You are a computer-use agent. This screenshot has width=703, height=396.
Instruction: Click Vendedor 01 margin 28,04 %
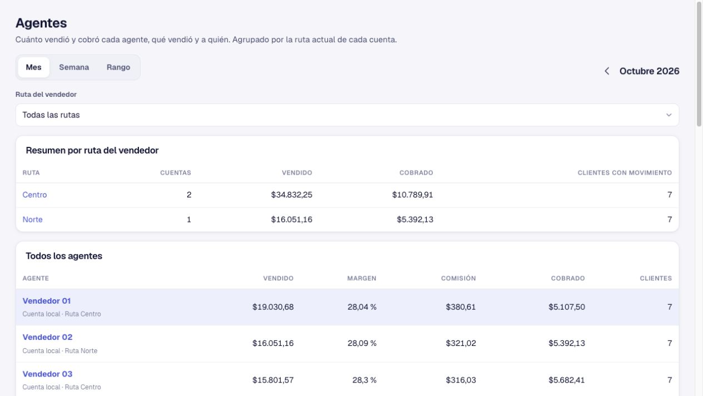point(362,307)
